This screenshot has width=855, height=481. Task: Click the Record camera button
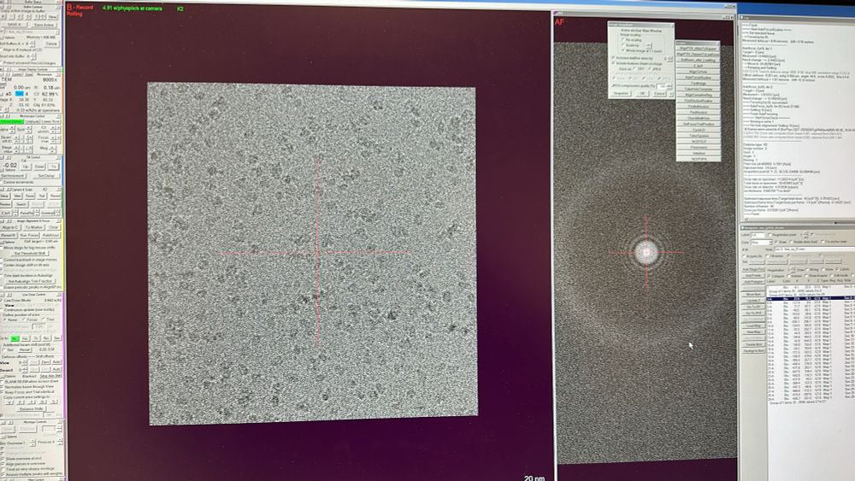pyautogui.click(x=56, y=197)
